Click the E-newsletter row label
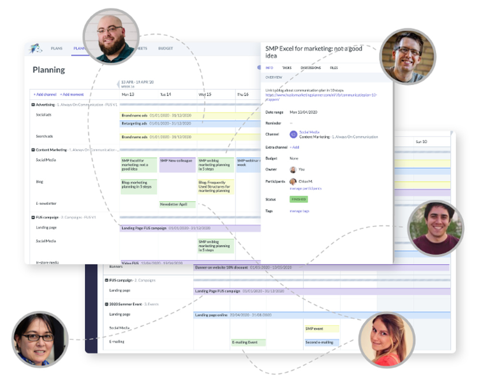Viewport: 484px width, 380px height. point(46,204)
